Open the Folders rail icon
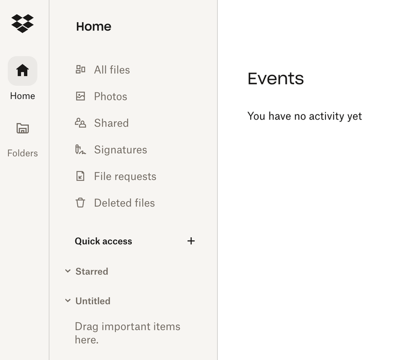 pyautogui.click(x=23, y=128)
